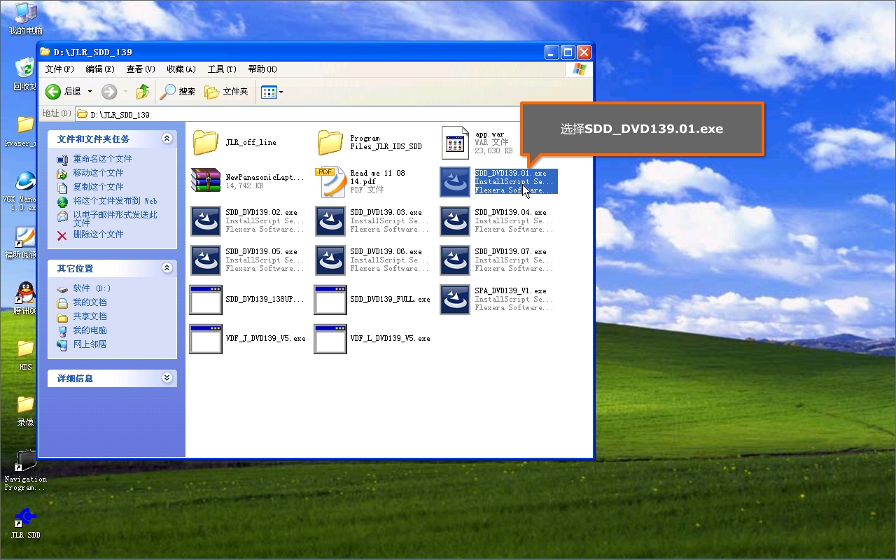896x560 pixels.
Task: Select the SDD_DVD139.07.exe installer icon
Action: coord(455,260)
